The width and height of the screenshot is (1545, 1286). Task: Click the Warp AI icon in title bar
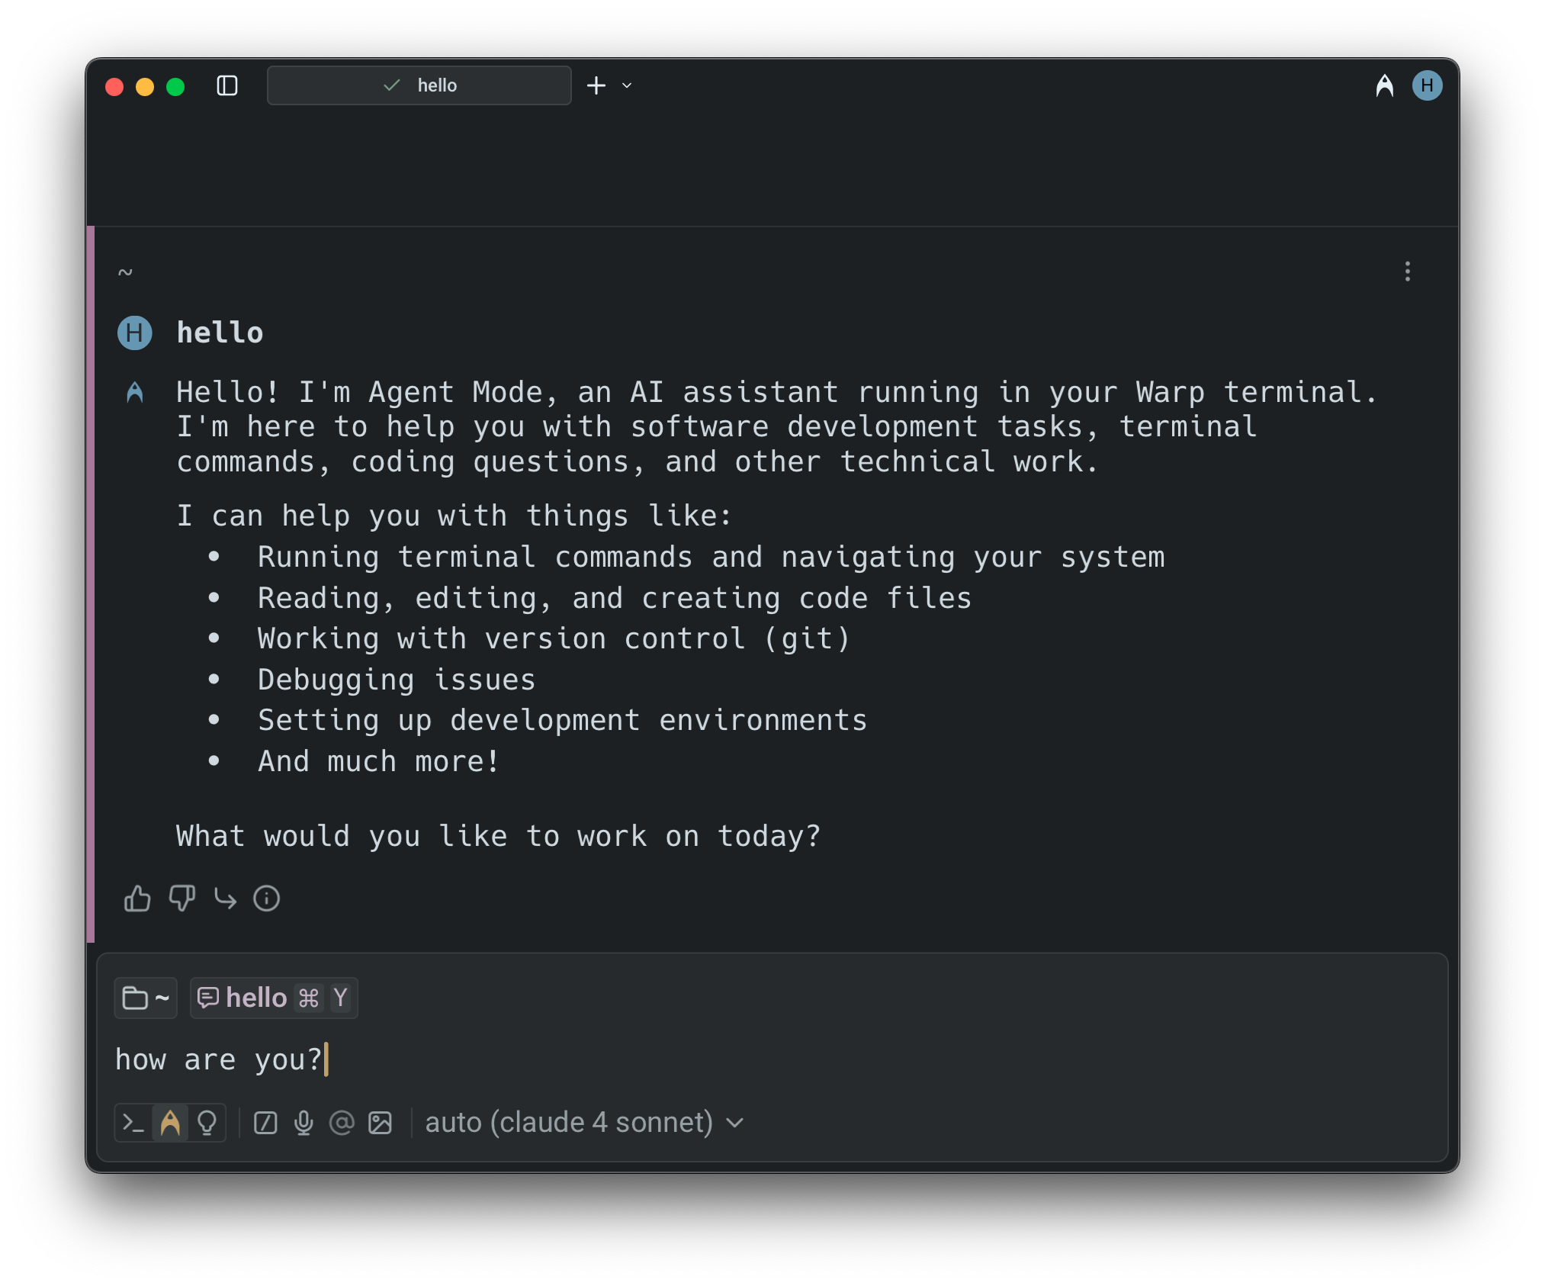1384,85
